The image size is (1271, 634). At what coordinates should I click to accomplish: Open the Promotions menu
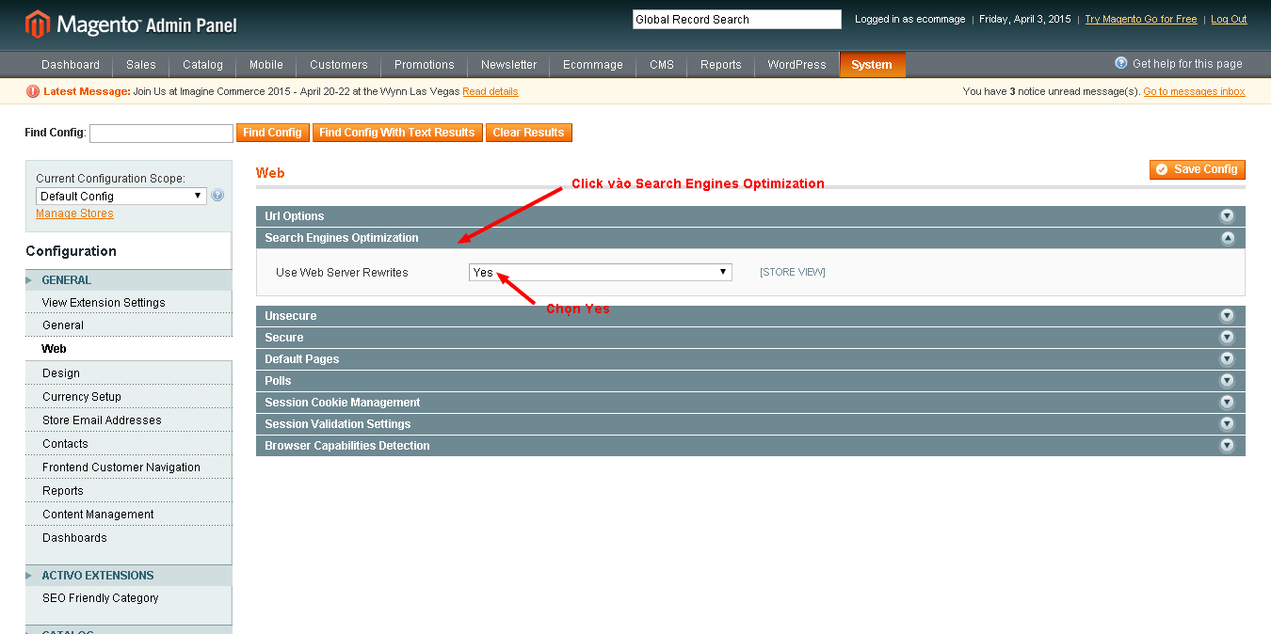[425, 65]
